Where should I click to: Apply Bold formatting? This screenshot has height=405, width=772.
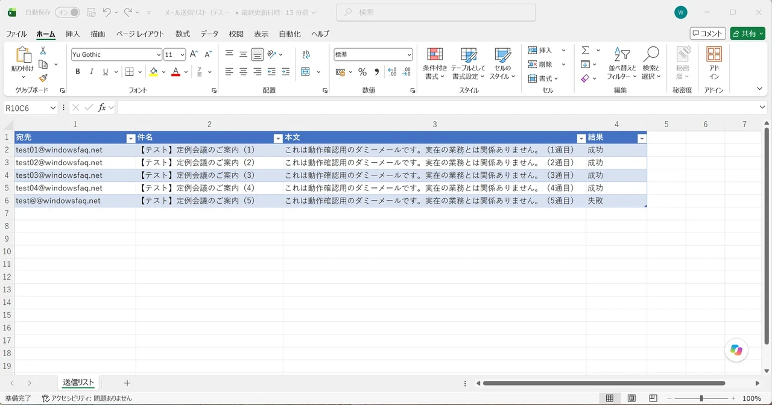[x=78, y=72]
